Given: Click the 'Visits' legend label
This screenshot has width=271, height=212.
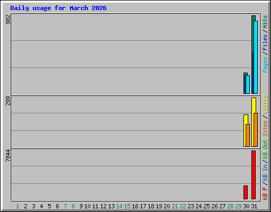Looking at the screenshot, I should 265,104.
